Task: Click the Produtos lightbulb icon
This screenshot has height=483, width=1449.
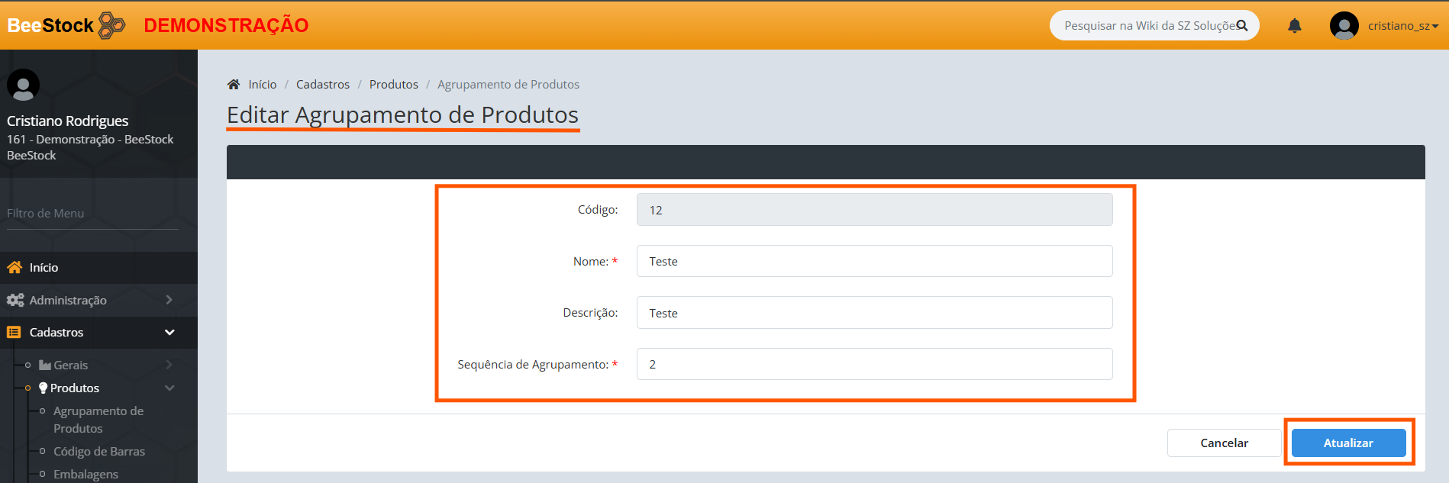Action: click(x=43, y=388)
